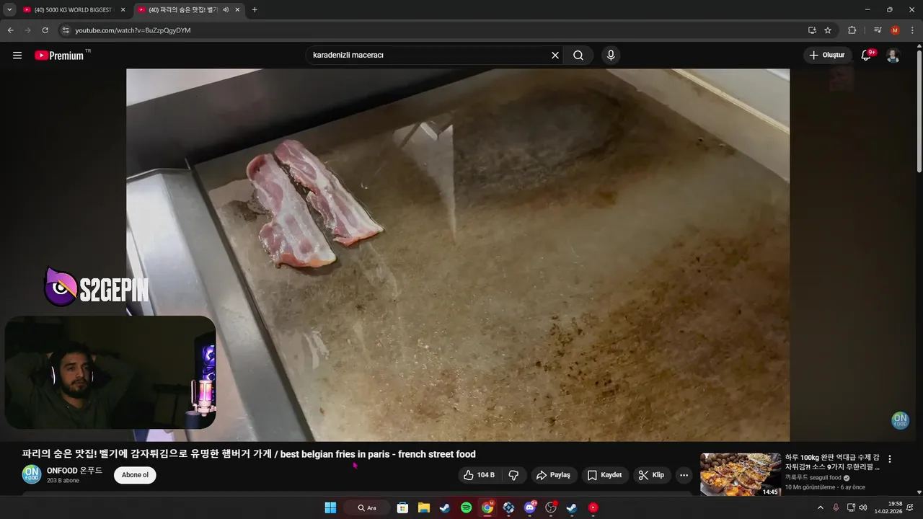Save video with Kaydet button
Viewport: 923px width, 519px height.
point(604,475)
